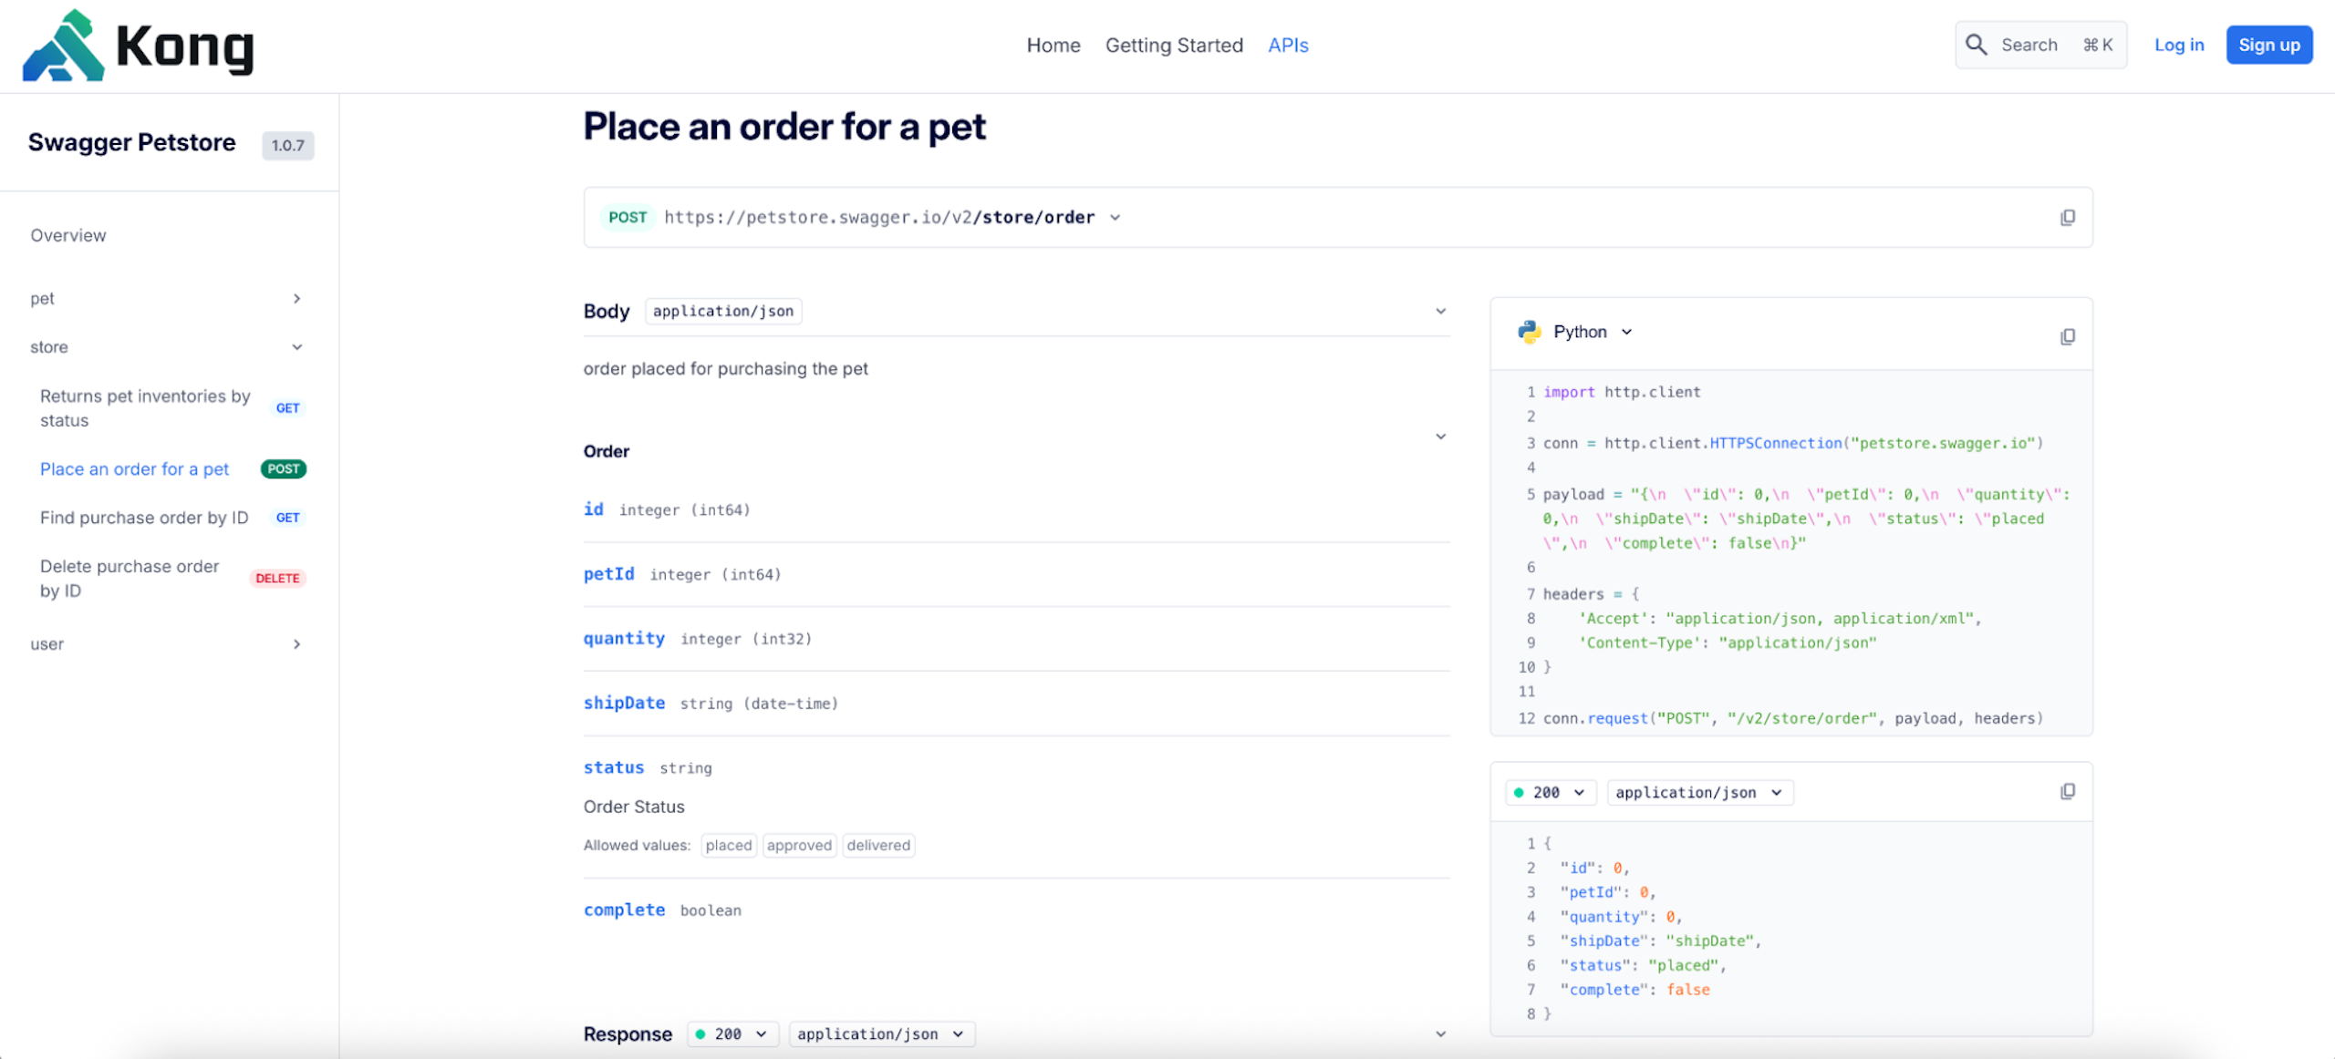Click the POST badge in sidebar

[284, 468]
